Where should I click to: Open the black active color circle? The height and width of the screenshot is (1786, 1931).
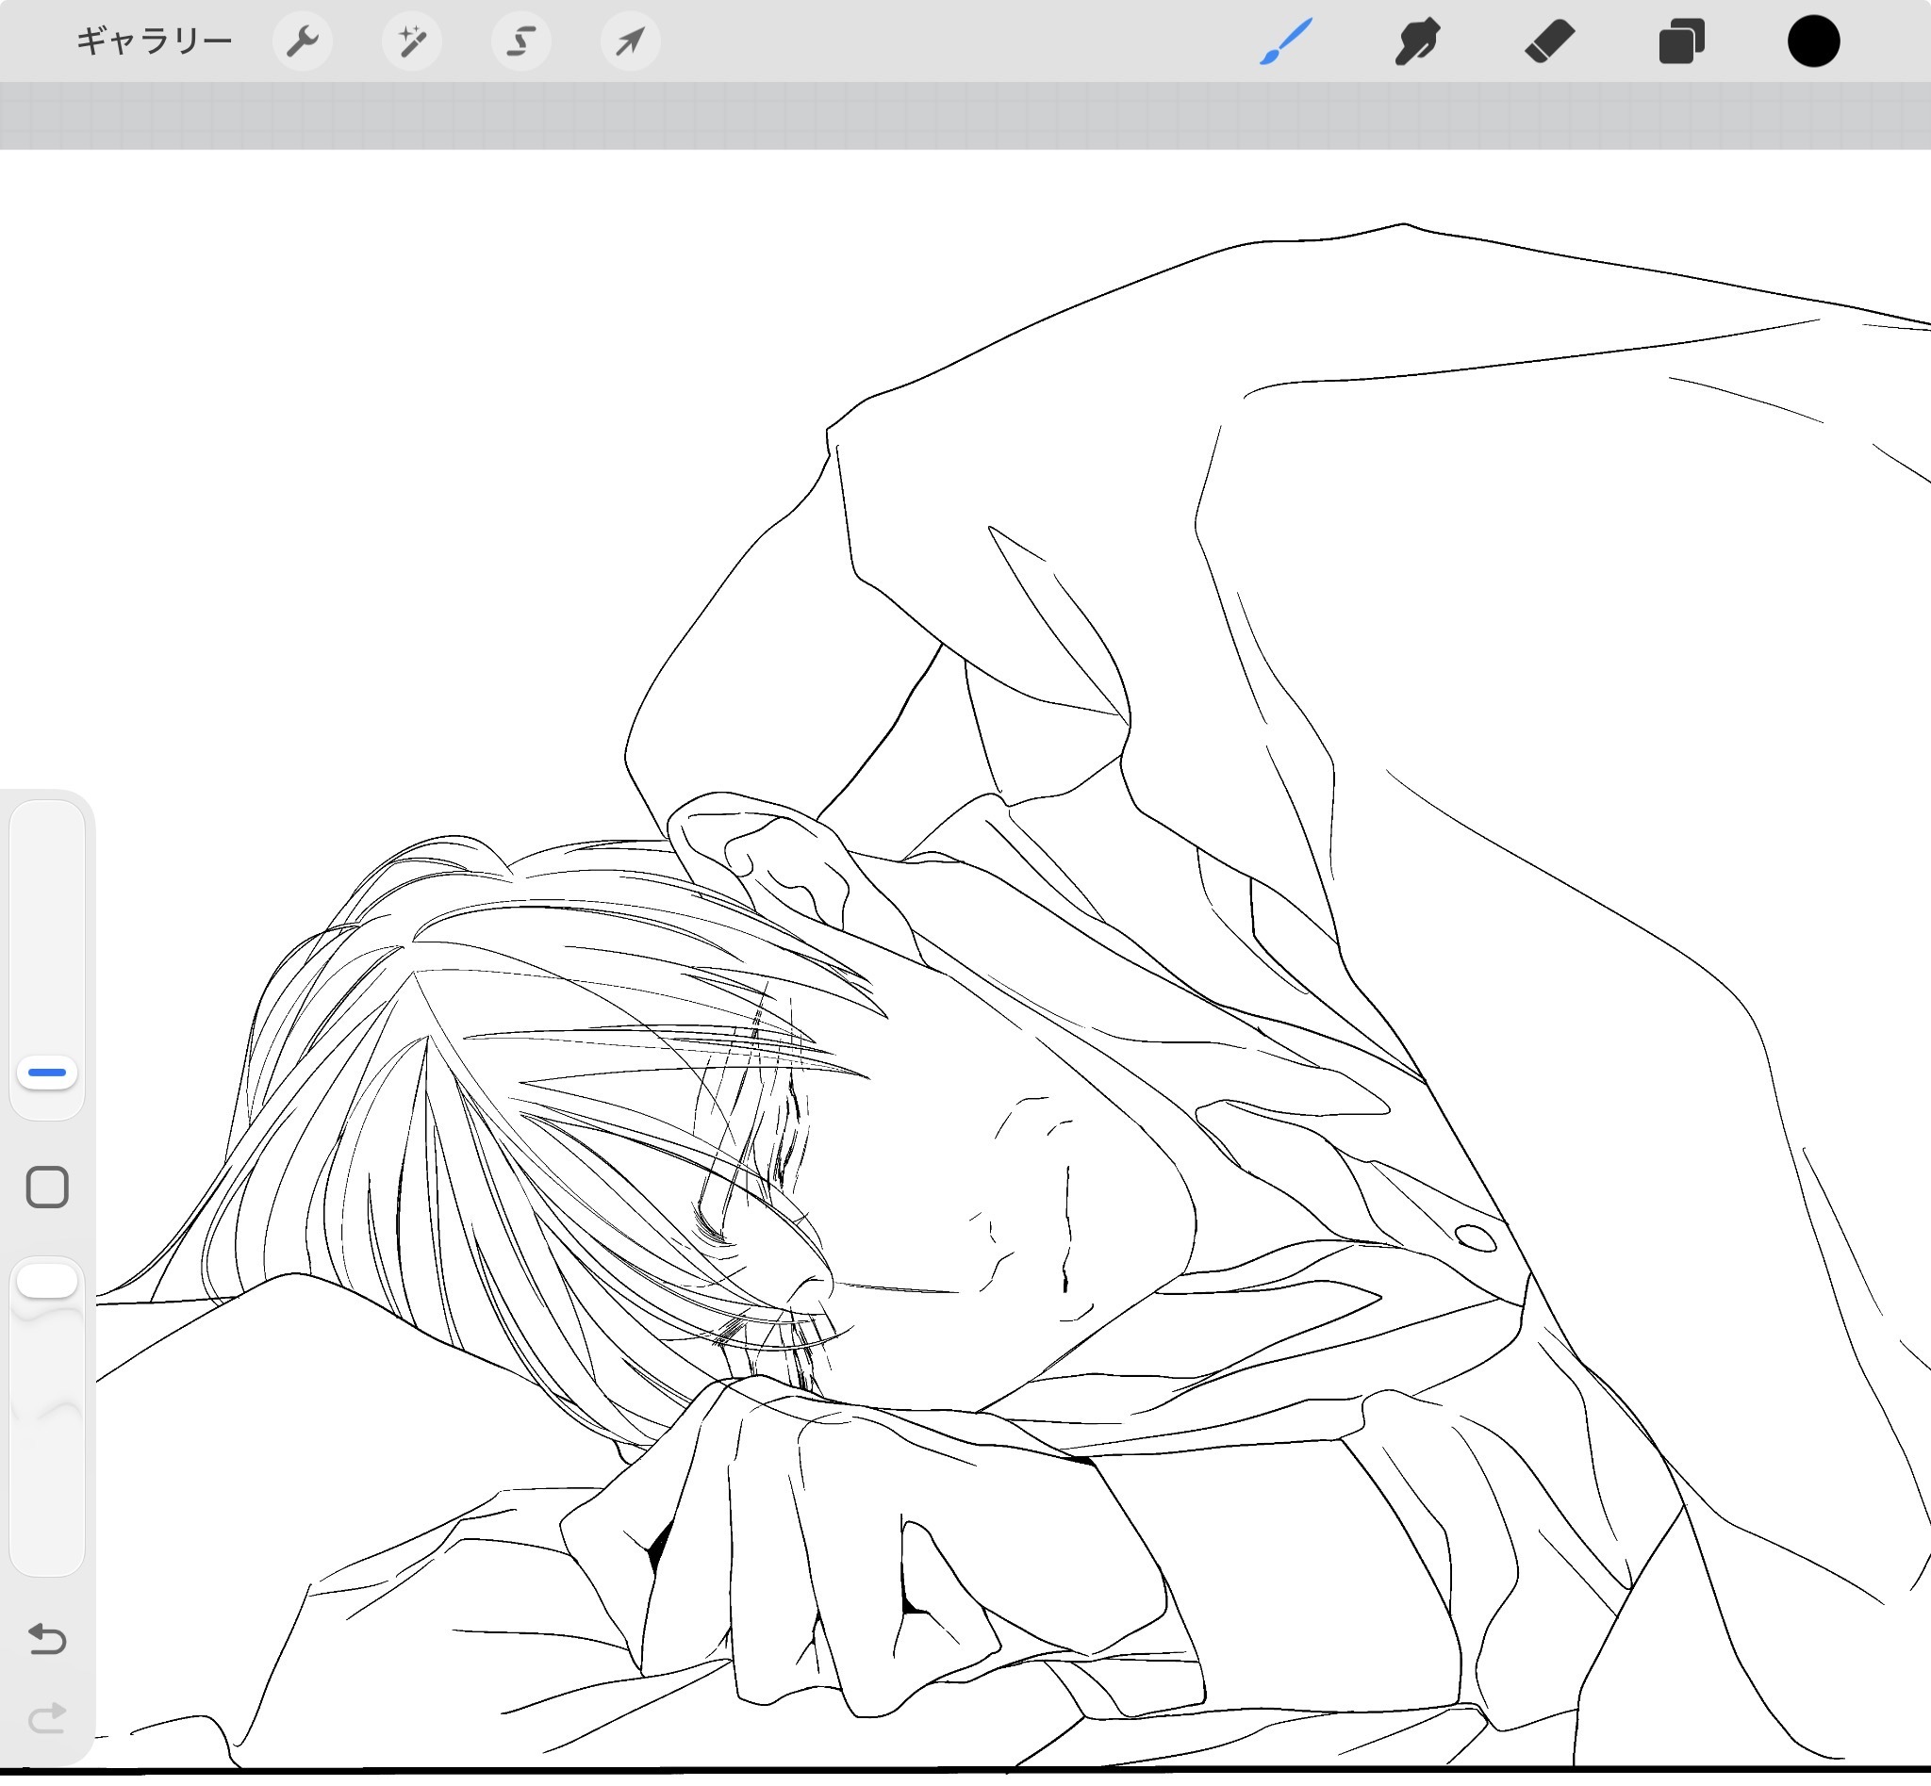tap(1813, 41)
